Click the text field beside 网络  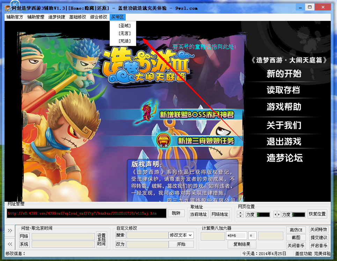63,236
